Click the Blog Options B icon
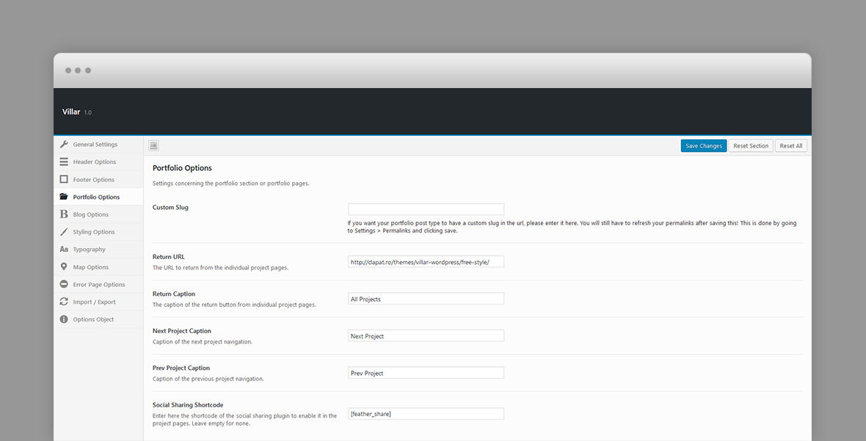 [x=64, y=214]
